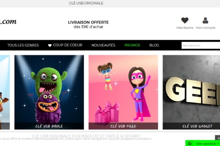Click the site logo ending in .com

coord(8,22)
